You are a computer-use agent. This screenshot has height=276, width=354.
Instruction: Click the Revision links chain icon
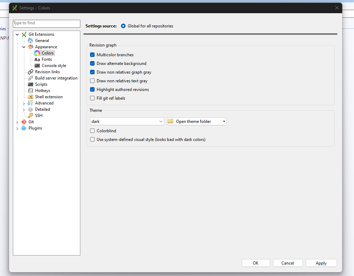31,72
